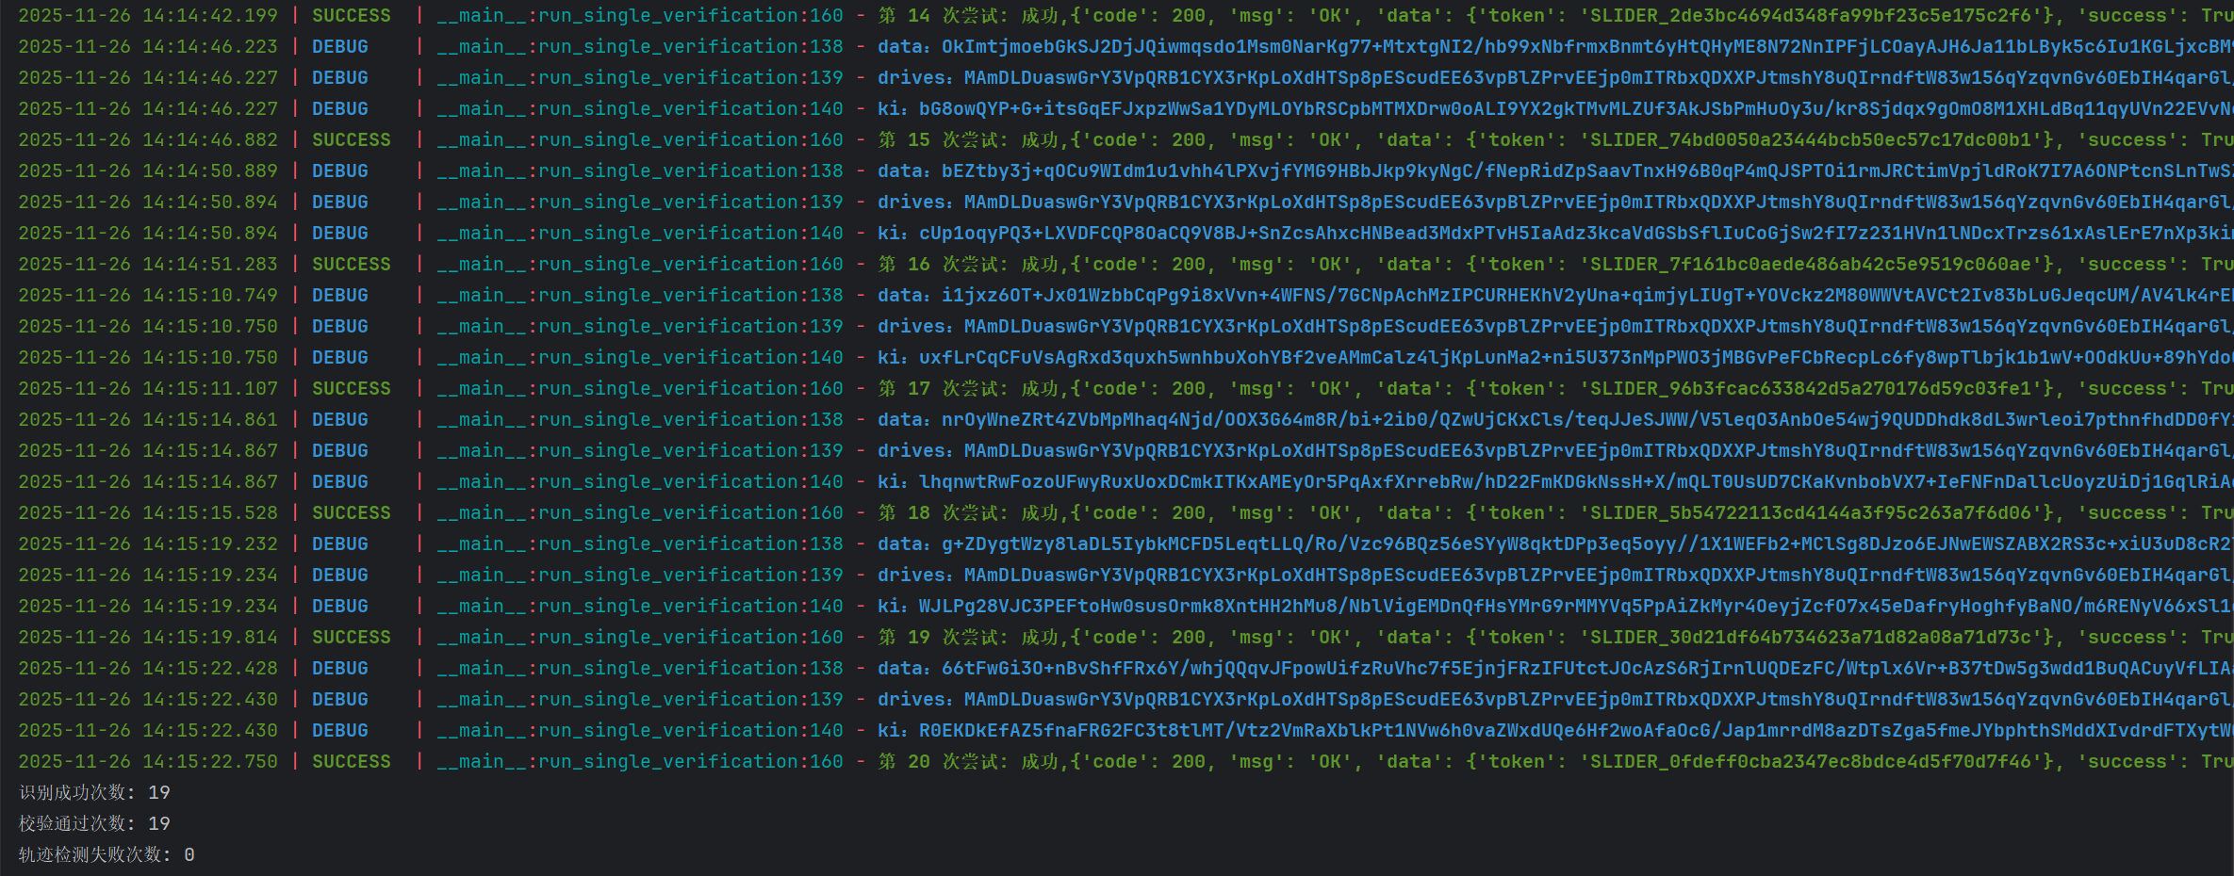The width and height of the screenshot is (2234, 876).
Task: Click the ki value starting with uxfLrCqCFuVs
Action: coord(1574,358)
